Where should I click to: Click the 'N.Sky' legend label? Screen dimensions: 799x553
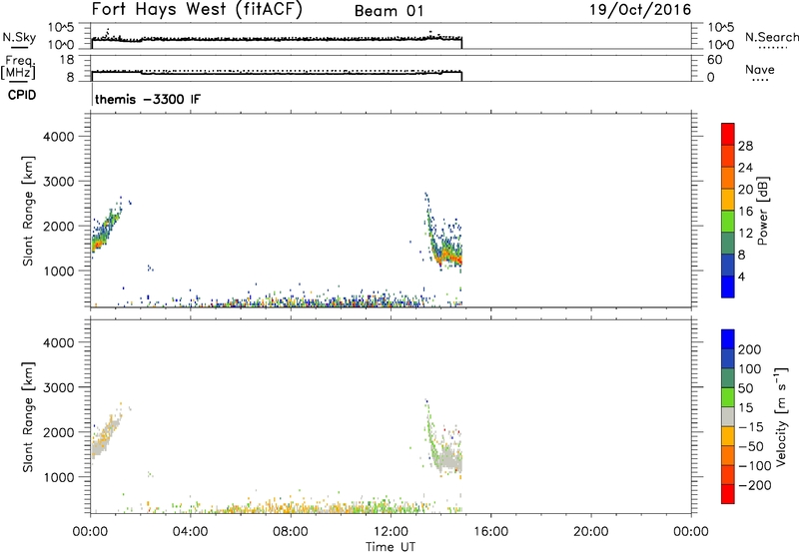[x=19, y=37]
